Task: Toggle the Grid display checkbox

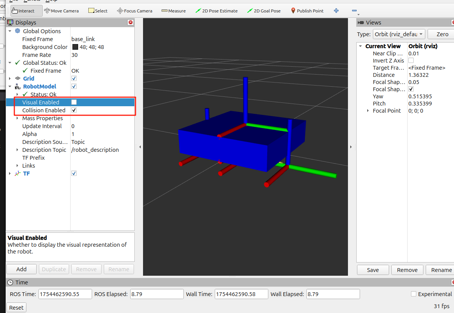Action: point(74,78)
